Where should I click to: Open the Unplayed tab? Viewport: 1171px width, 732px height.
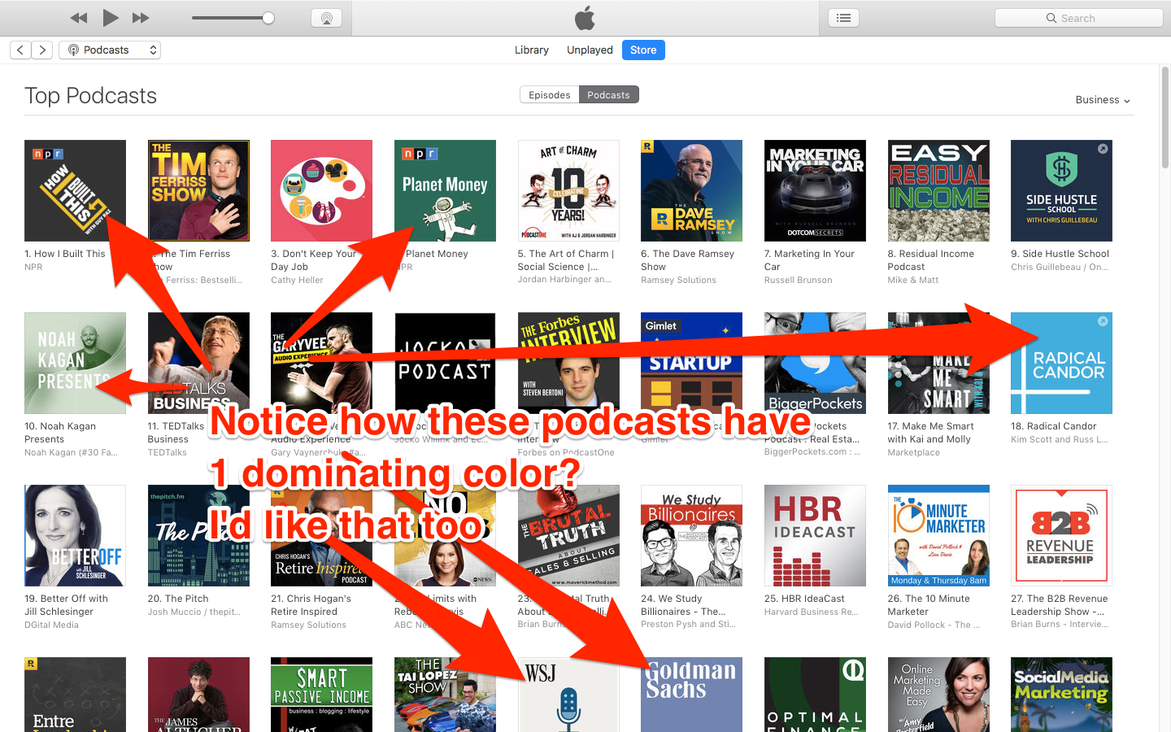point(590,50)
